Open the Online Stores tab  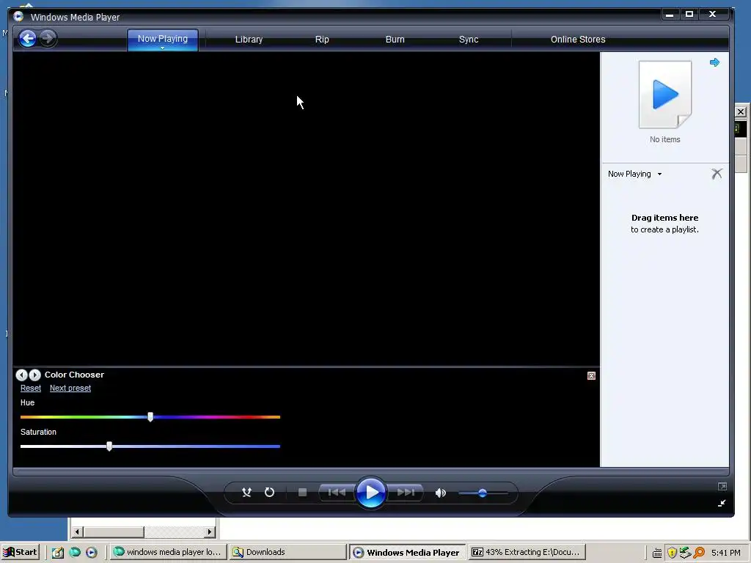pyautogui.click(x=578, y=40)
